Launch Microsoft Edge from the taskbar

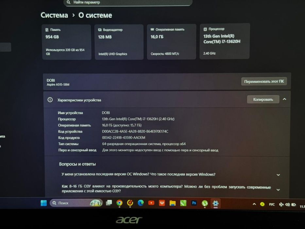[141, 203]
